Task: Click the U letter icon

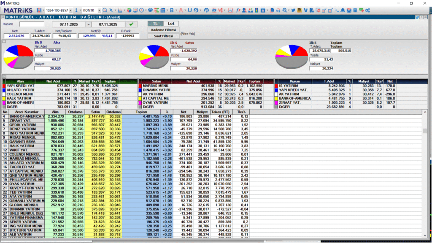Action: tap(189, 10)
